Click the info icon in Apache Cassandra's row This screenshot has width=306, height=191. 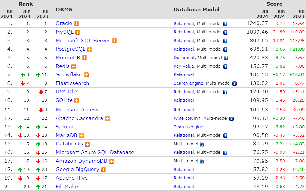tap(232, 119)
